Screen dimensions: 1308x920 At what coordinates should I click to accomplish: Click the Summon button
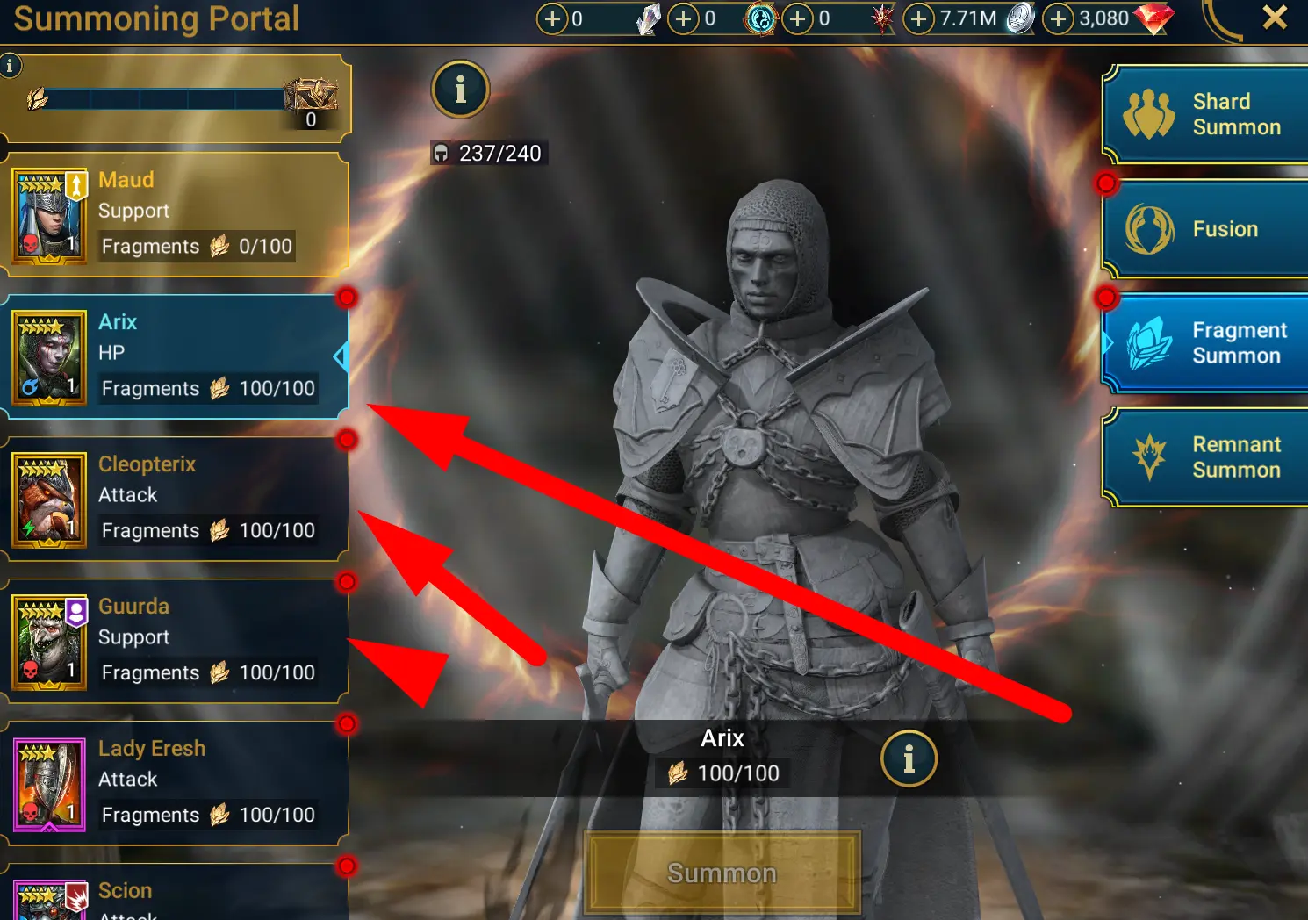[722, 873]
